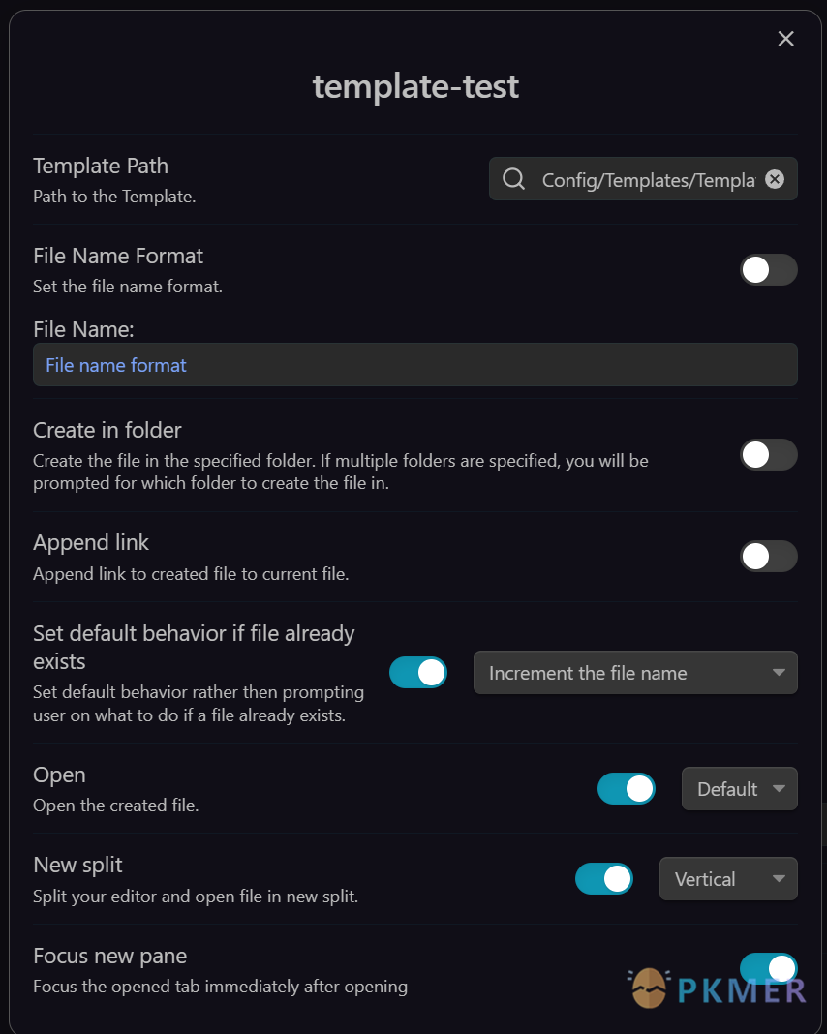Turn on Create in folder
Screen dimensions: 827x1034
click(769, 455)
